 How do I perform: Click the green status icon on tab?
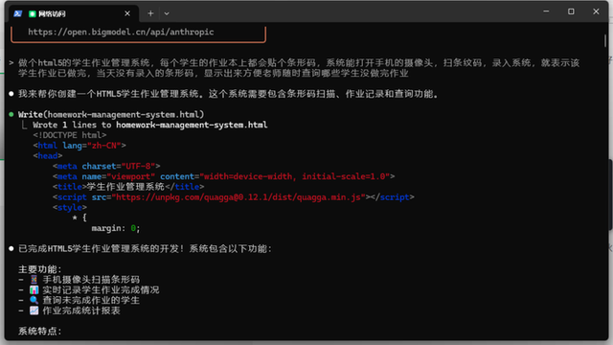[x=33, y=14]
